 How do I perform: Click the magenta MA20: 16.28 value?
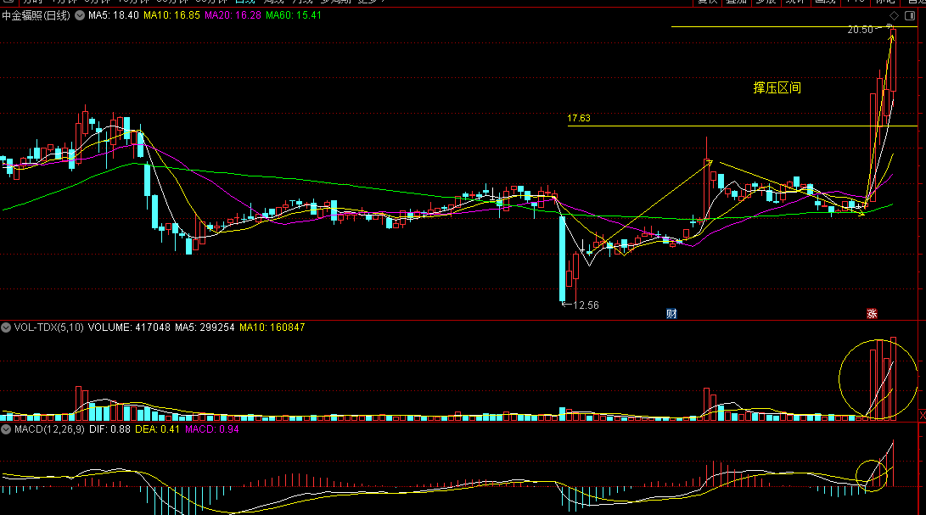pyautogui.click(x=233, y=15)
